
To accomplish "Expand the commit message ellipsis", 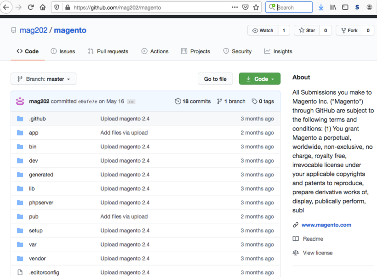I will point(131,102).
